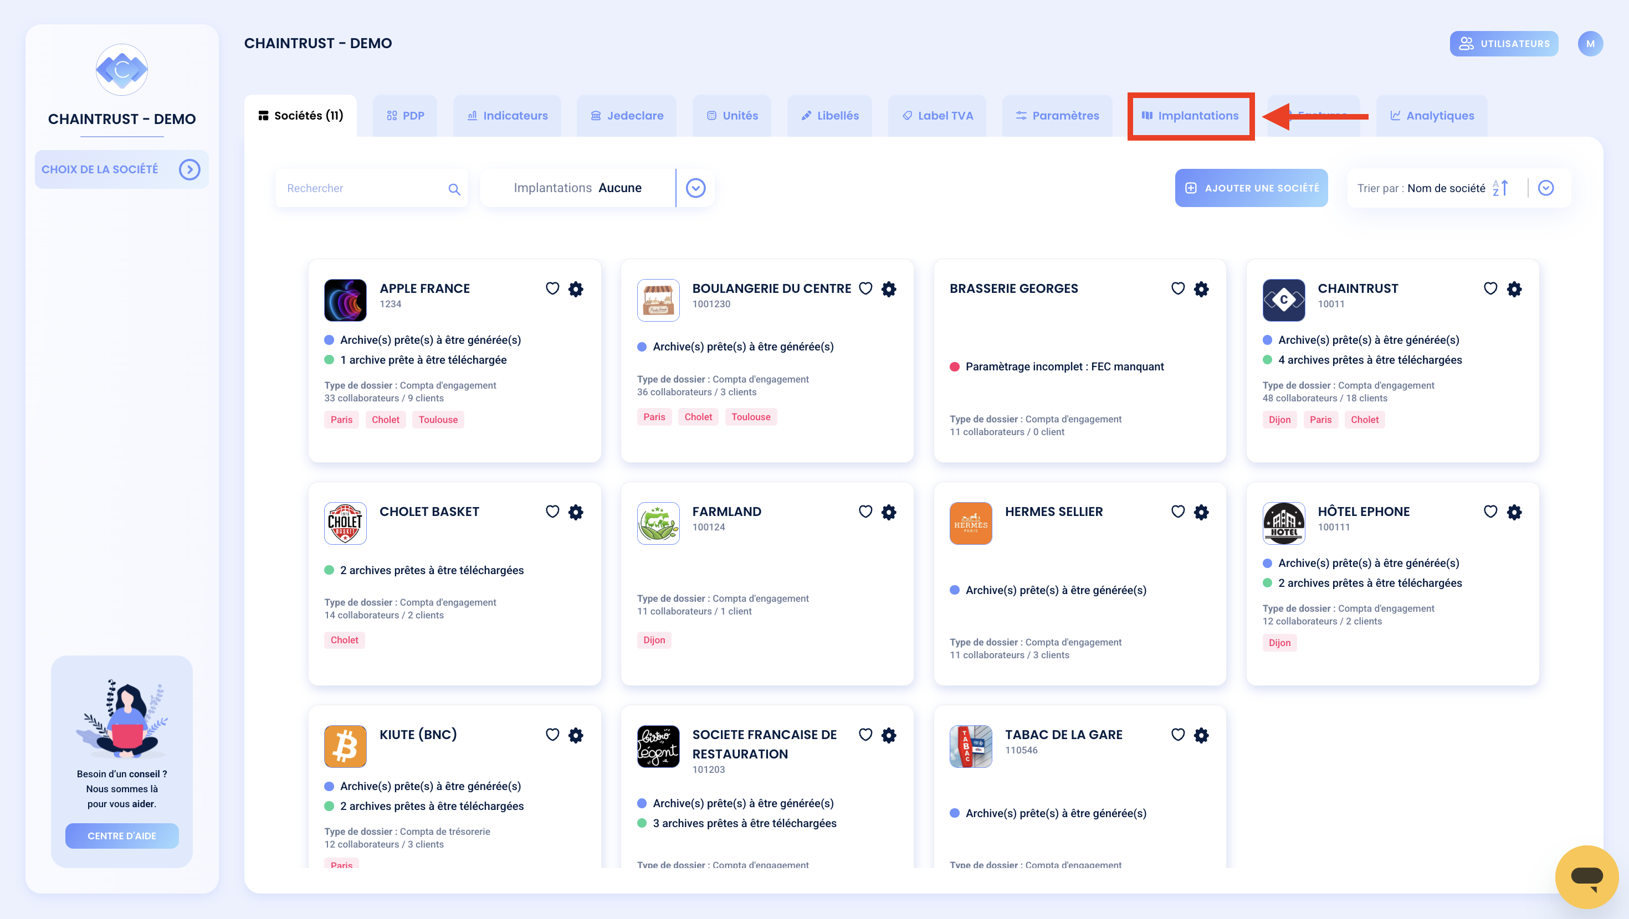The image size is (1629, 919).
Task: Switch to the Label TVA tab
Action: click(x=937, y=116)
